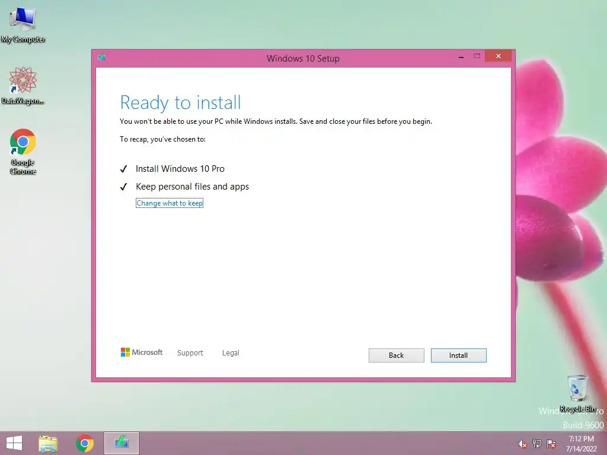Image resolution: width=607 pixels, height=455 pixels.
Task: Click the muted volume tray icon
Action: point(523,444)
